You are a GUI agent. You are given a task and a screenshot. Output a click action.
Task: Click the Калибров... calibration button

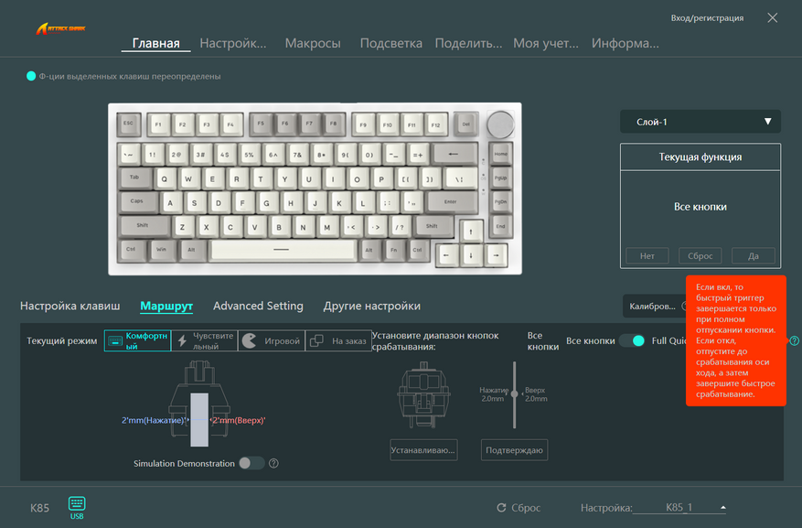[x=653, y=306]
